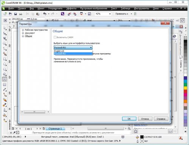Image resolution: width=189 pixels, height=145 pixels.
Task: Open the Текст menu
Action: pyautogui.click(x=114, y=8)
